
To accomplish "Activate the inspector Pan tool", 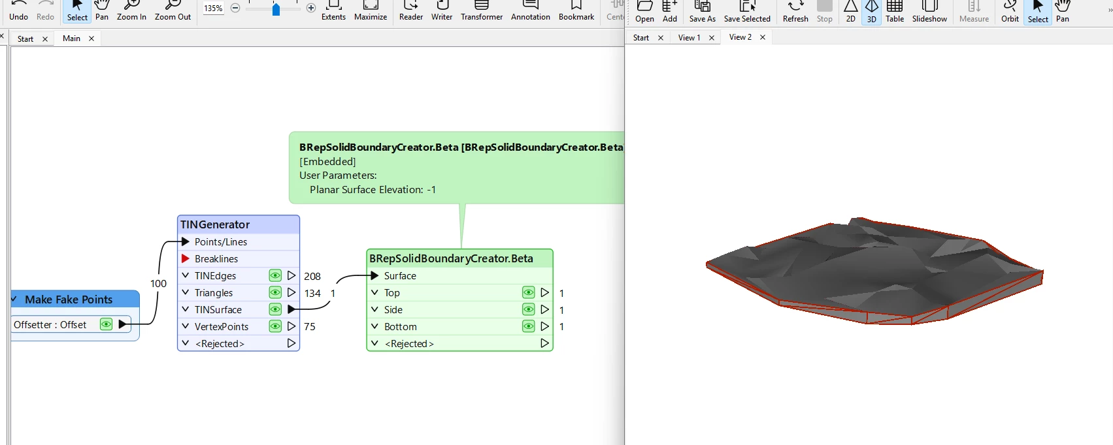I will coord(1063,12).
